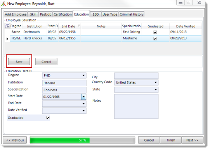The height and width of the screenshot is (150, 210).
Task: Click the Notes column header
Action: point(101,26)
